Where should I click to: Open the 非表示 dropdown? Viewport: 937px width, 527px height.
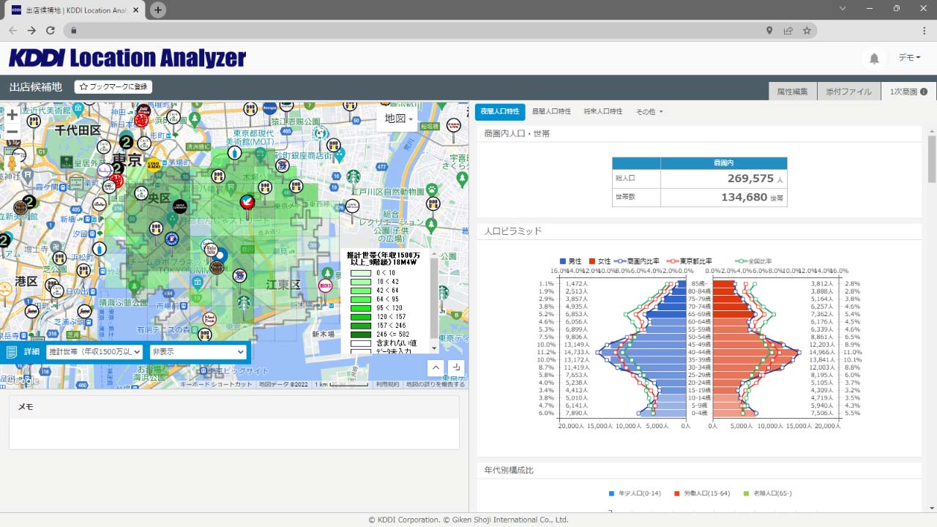[198, 352]
